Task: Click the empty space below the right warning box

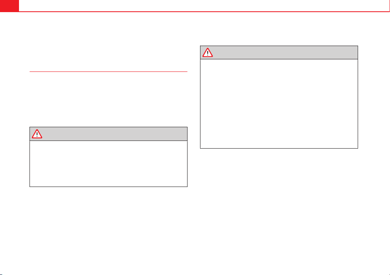Action: click(279, 209)
